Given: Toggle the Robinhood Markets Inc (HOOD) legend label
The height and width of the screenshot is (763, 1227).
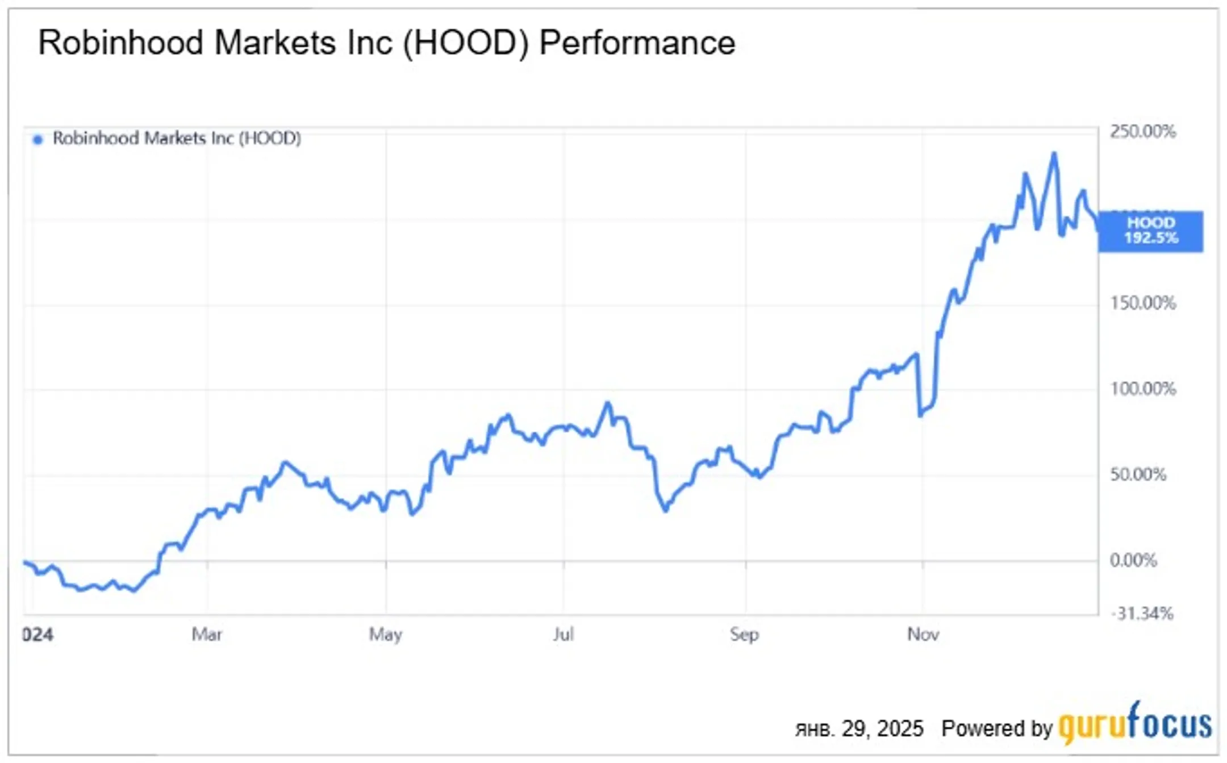Looking at the screenshot, I should 177,138.
